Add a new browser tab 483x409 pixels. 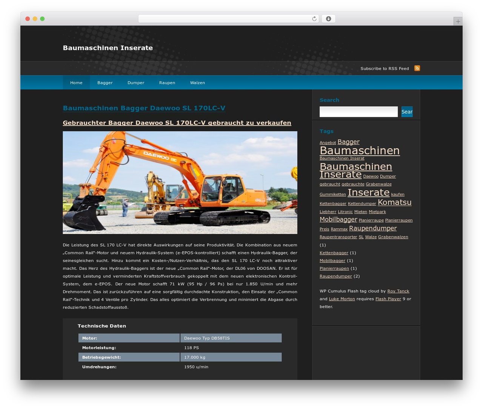[x=458, y=22]
